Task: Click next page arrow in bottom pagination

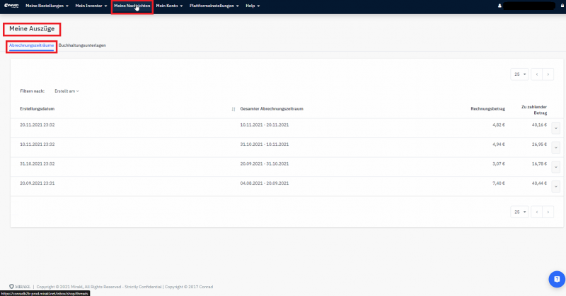Action: pyautogui.click(x=548, y=212)
